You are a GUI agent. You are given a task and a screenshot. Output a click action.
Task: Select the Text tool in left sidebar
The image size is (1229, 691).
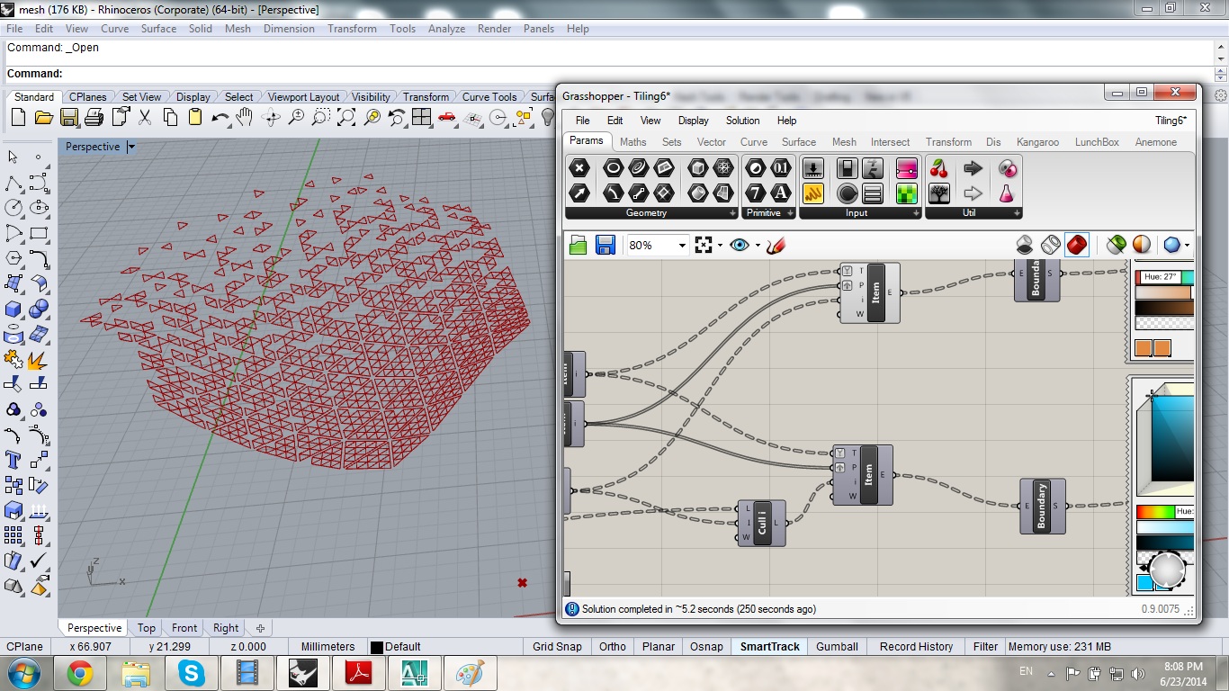[13, 461]
